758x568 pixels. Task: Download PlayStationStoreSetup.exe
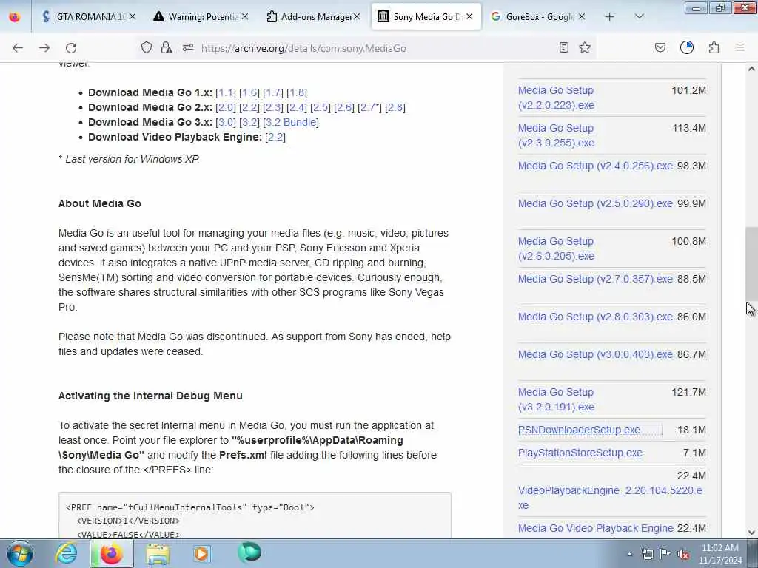click(x=580, y=453)
